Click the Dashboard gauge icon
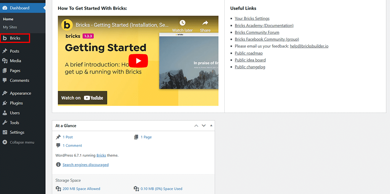Viewport: 390px width, 194px height. point(5,8)
